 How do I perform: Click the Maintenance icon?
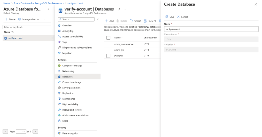point(59,99)
